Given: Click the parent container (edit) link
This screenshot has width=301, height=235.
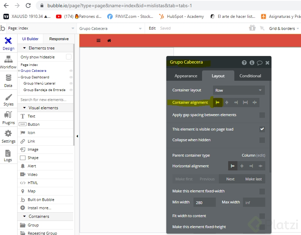Looking at the screenshot, I should [x=261, y=155].
